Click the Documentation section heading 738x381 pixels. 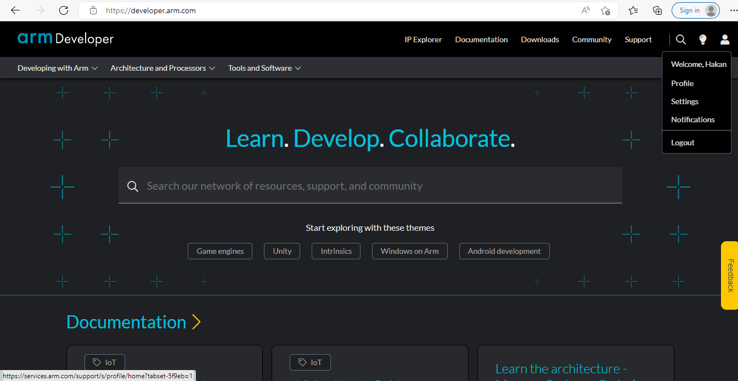(x=126, y=322)
